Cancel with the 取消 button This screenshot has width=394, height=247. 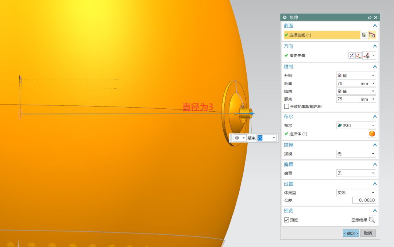[368, 233]
